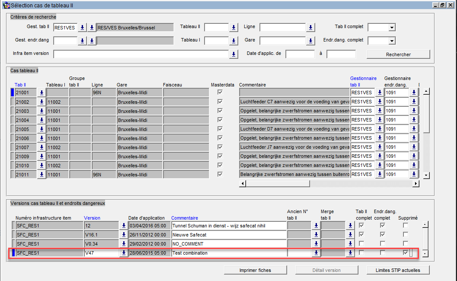Select comment 'Test combination'
Viewport: 457px width, 281px height.
tap(229, 253)
